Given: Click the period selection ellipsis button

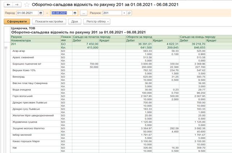Looking at the screenshot, I should [x=84, y=13].
